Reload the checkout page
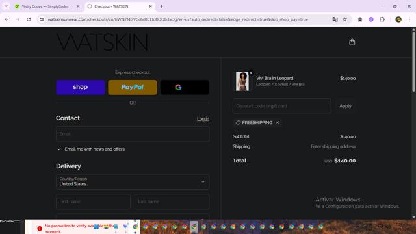The height and width of the screenshot is (234, 416). tap(29, 19)
